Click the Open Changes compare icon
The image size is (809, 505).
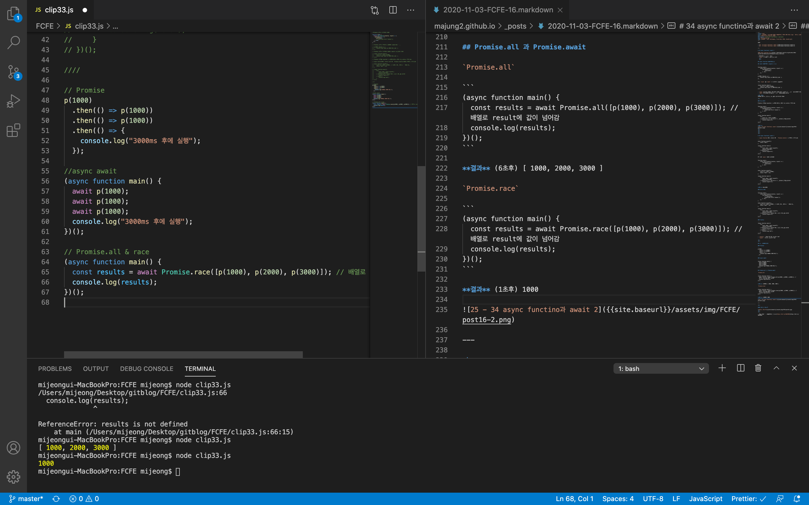[x=375, y=10]
